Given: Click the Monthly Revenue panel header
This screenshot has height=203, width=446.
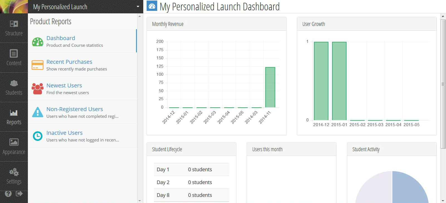Looking at the screenshot, I should pyautogui.click(x=217, y=24).
